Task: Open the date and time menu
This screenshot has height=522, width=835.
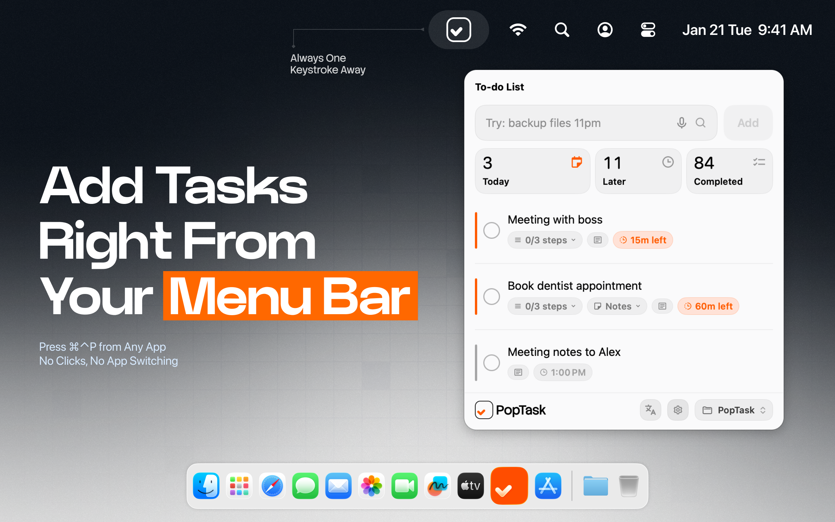Action: pyautogui.click(x=747, y=30)
